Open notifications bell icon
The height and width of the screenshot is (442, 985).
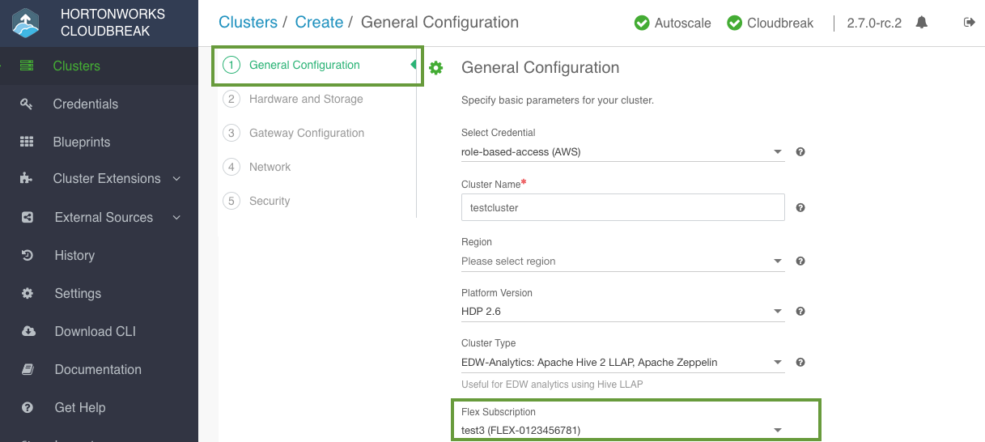[x=921, y=23]
